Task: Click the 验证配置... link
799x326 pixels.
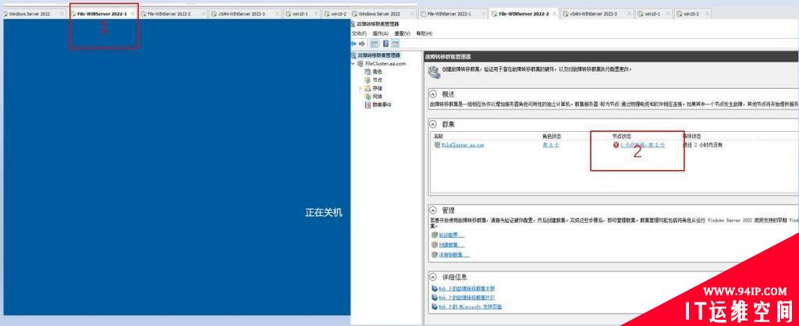Action: (452, 236)
